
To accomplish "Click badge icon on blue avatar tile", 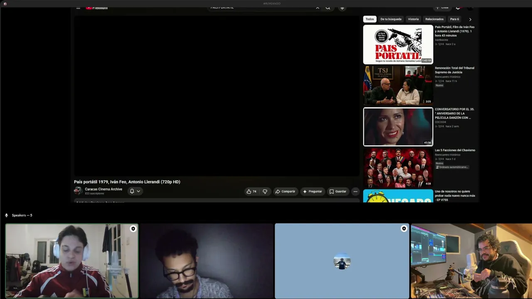I will (404, 228).
